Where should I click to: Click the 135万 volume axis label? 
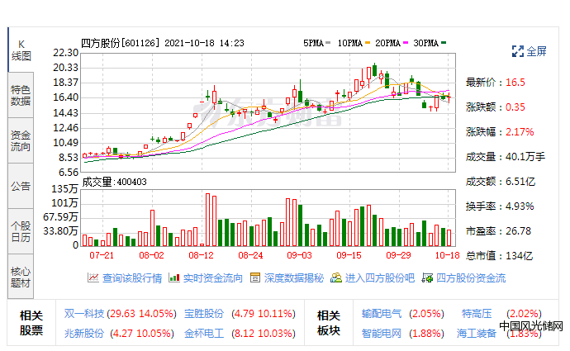click(64, 189)
